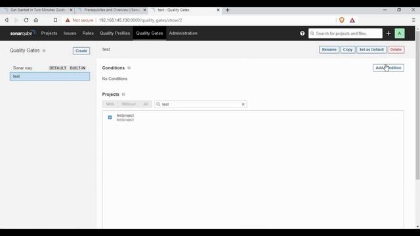The height and width of the screenshot is (236, 420).
Task: Click browser back arrow
Action: [7, 20]
